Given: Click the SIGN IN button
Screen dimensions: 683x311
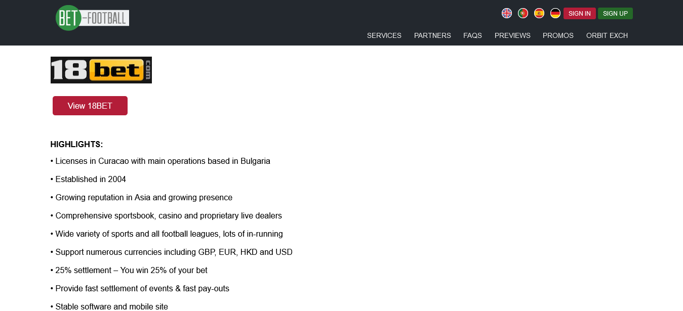Looking at the screenshot, I should pos(580,14).
